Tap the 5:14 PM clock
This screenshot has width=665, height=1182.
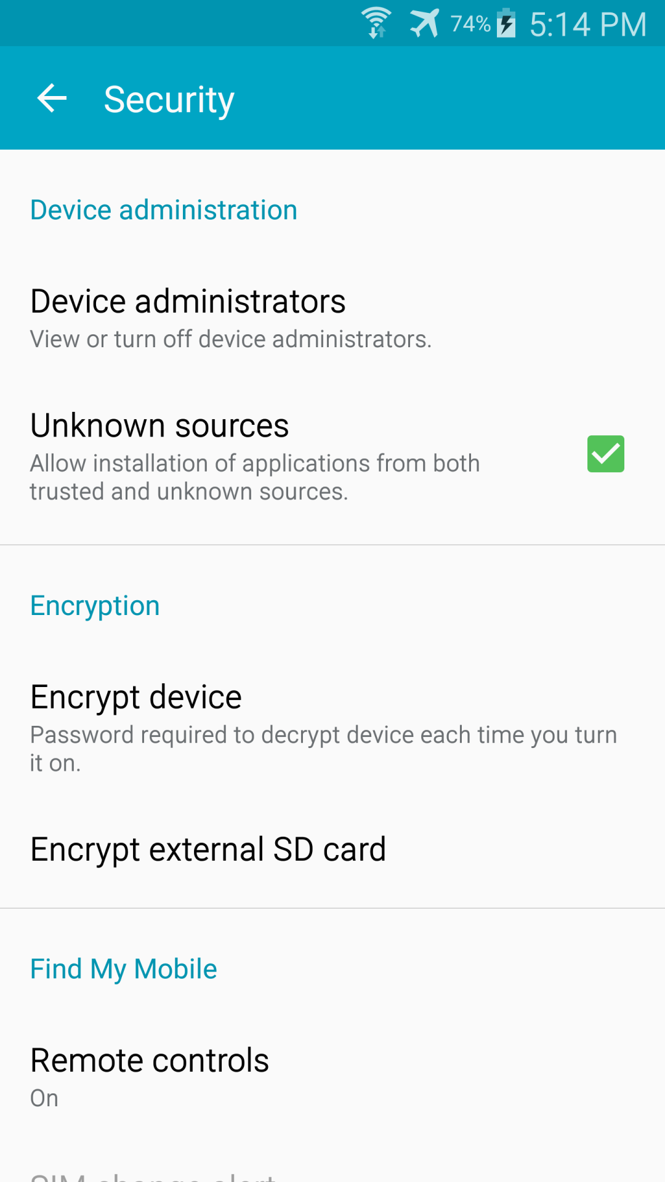(x=588, y=25)
